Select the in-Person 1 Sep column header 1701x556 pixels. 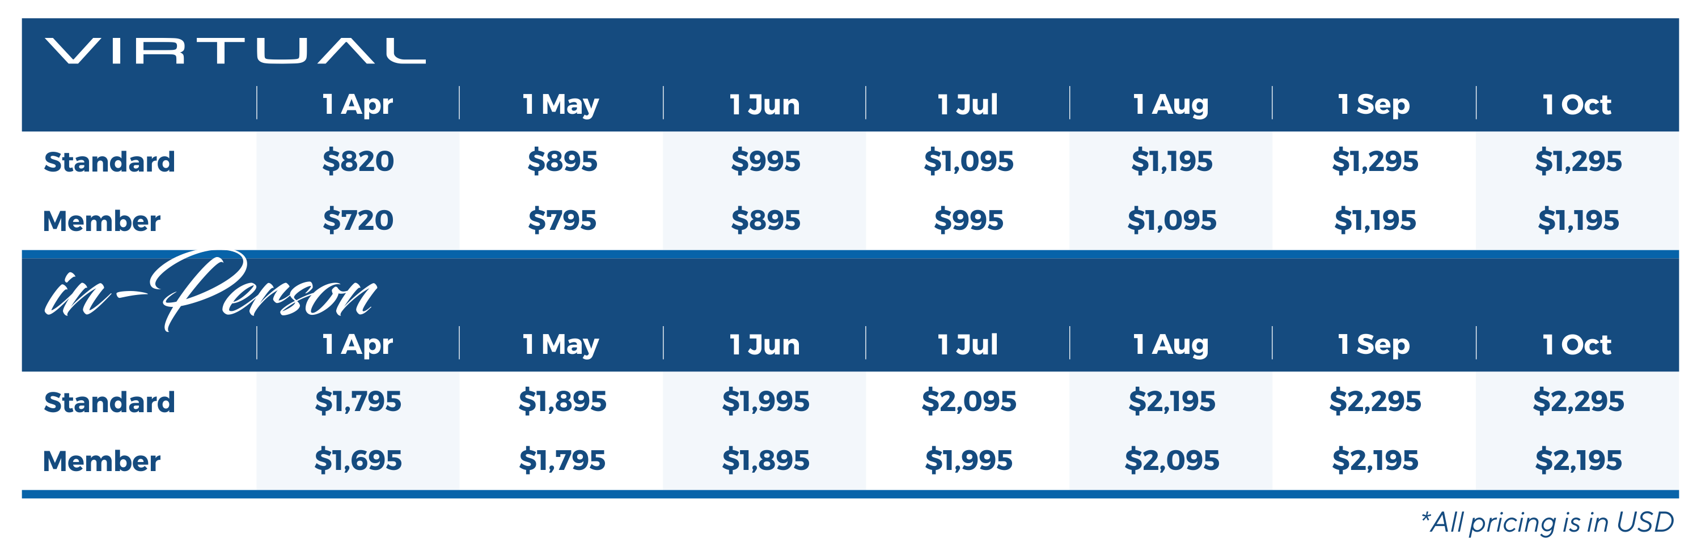pos(1373,344)
